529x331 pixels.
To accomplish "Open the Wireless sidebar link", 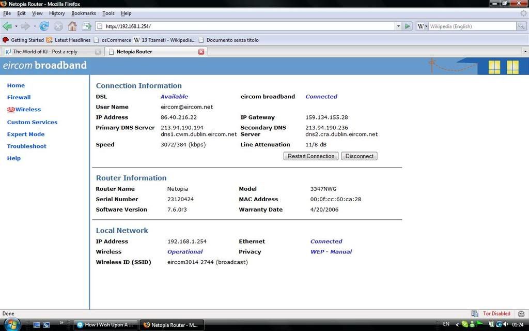I will coord(24,110).
